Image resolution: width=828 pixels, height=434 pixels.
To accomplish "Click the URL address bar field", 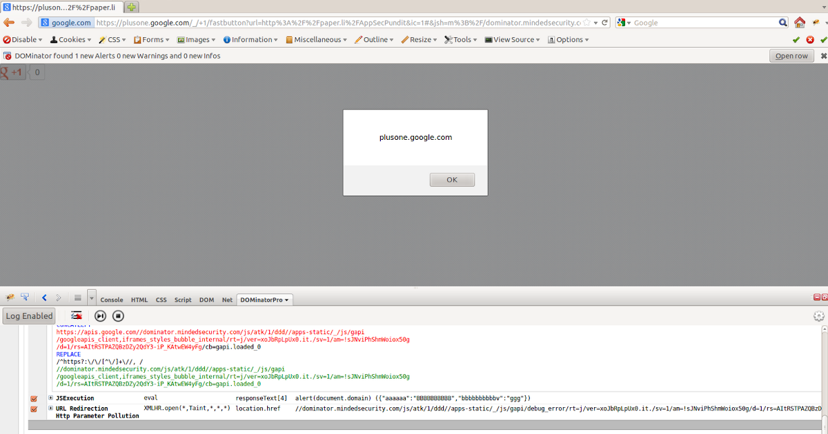I will click(x=338, y=23).
